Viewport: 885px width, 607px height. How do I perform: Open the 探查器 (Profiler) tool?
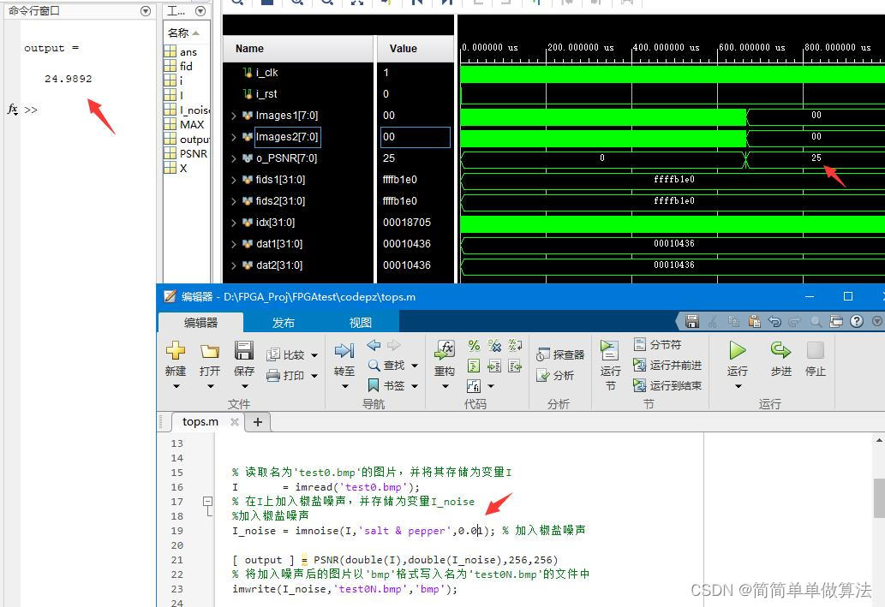click(560, 354)
